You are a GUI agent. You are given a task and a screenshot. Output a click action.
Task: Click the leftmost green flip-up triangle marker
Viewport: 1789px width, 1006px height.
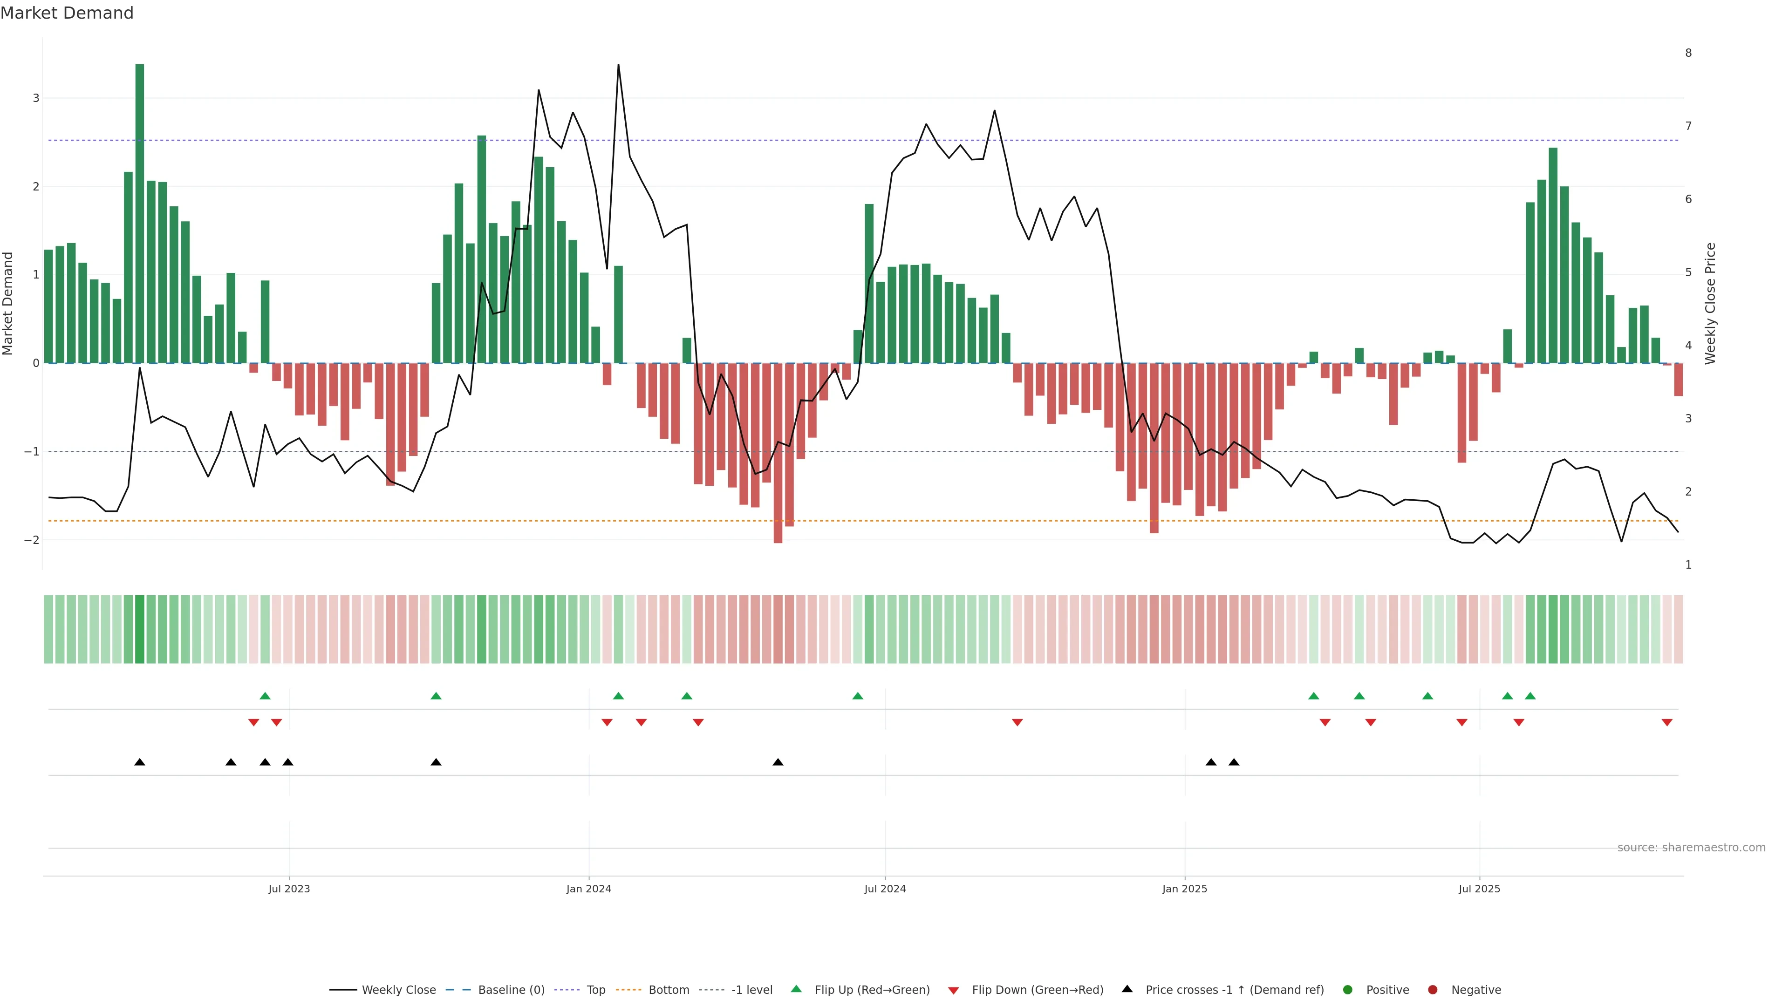pos(265,696)
